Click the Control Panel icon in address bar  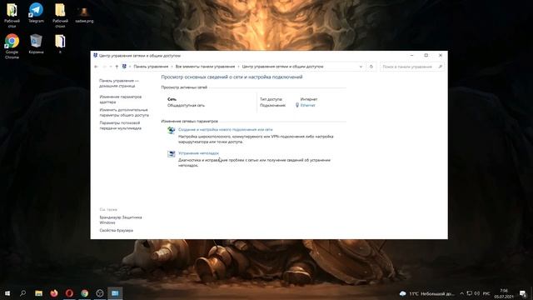[124, 67]
